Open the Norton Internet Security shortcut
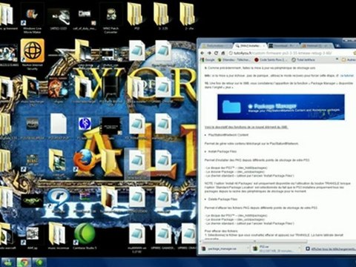This screenshot has height=267, width=356. pyautogui.click(x=33, y=54)
